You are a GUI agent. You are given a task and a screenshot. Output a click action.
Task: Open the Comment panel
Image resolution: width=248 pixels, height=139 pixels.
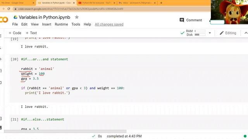(191, 20)
